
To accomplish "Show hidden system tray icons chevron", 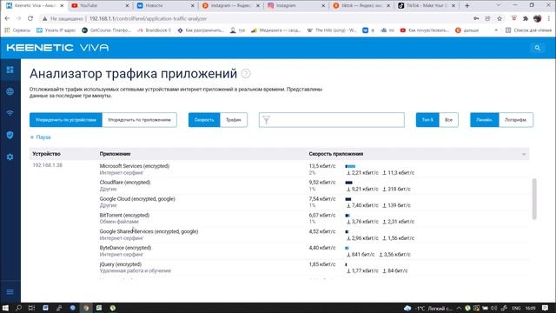I will pos(459,308).
